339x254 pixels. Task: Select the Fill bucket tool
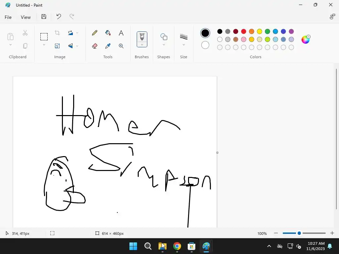[108, 33]
